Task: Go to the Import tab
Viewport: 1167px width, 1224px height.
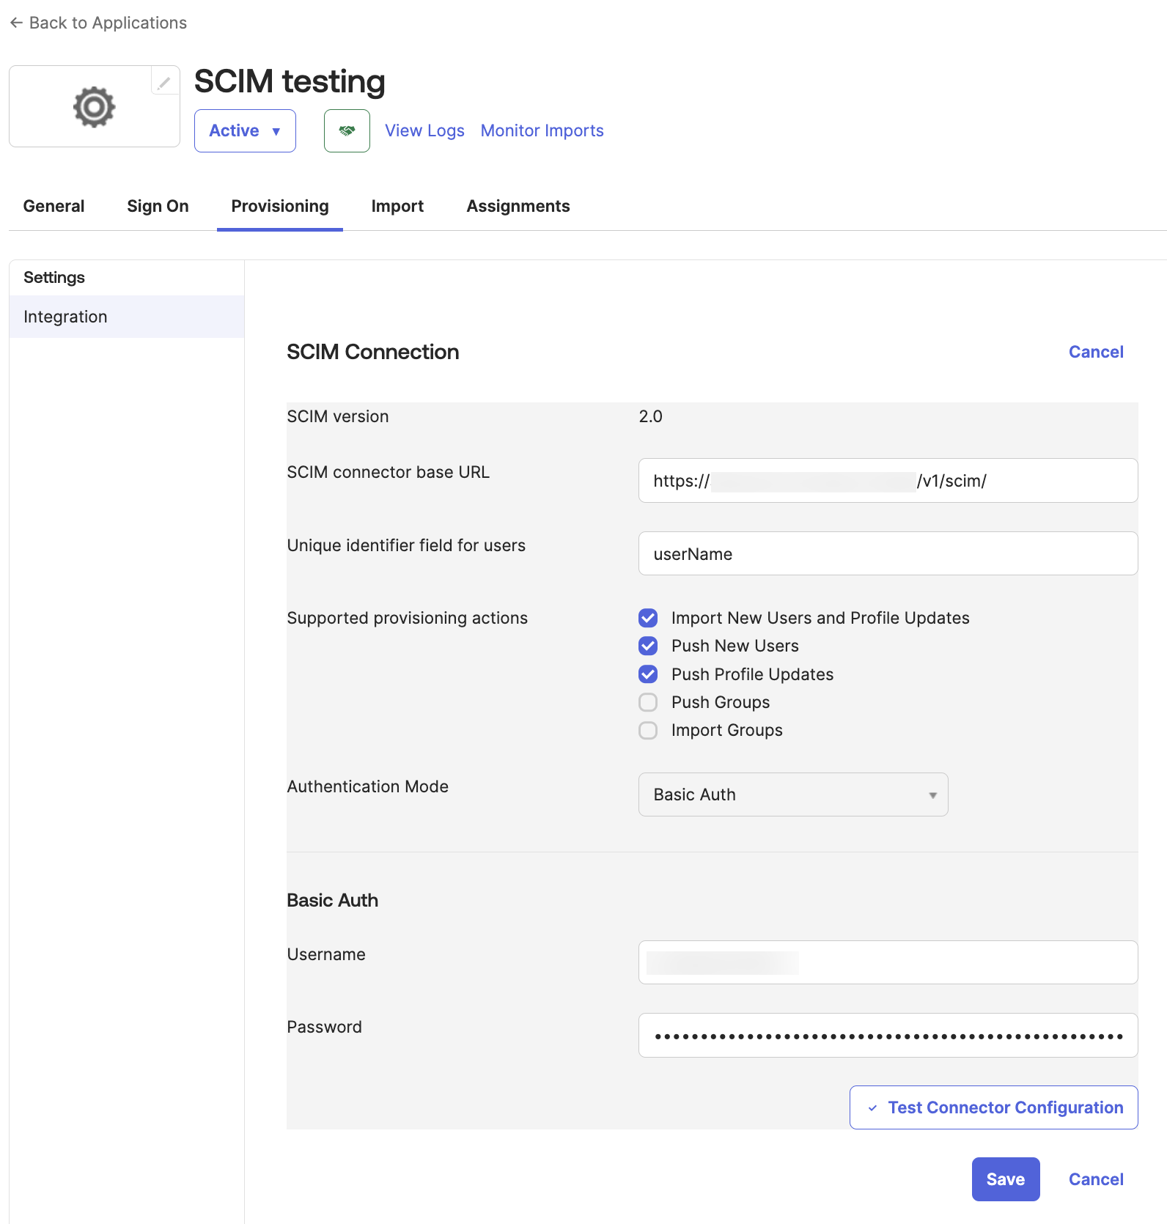Action: tap(397, 206)
